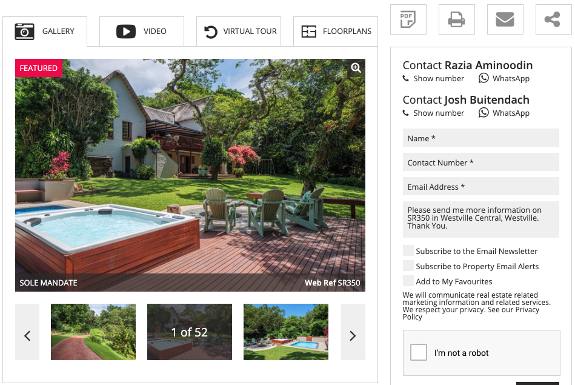Select the '1 of 52' thumbnail
Screen dimensions: 575x385
190,332
